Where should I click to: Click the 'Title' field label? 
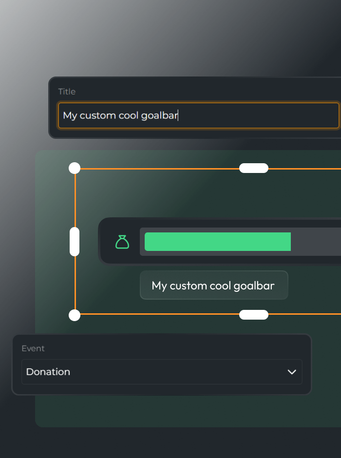coord(67,92)
